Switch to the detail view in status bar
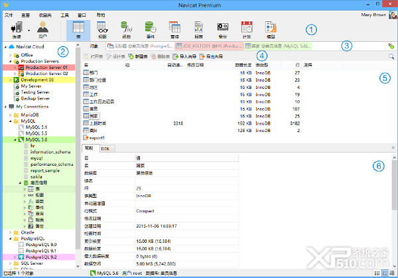This screenshot has width=398, height=278. [392, 273]
